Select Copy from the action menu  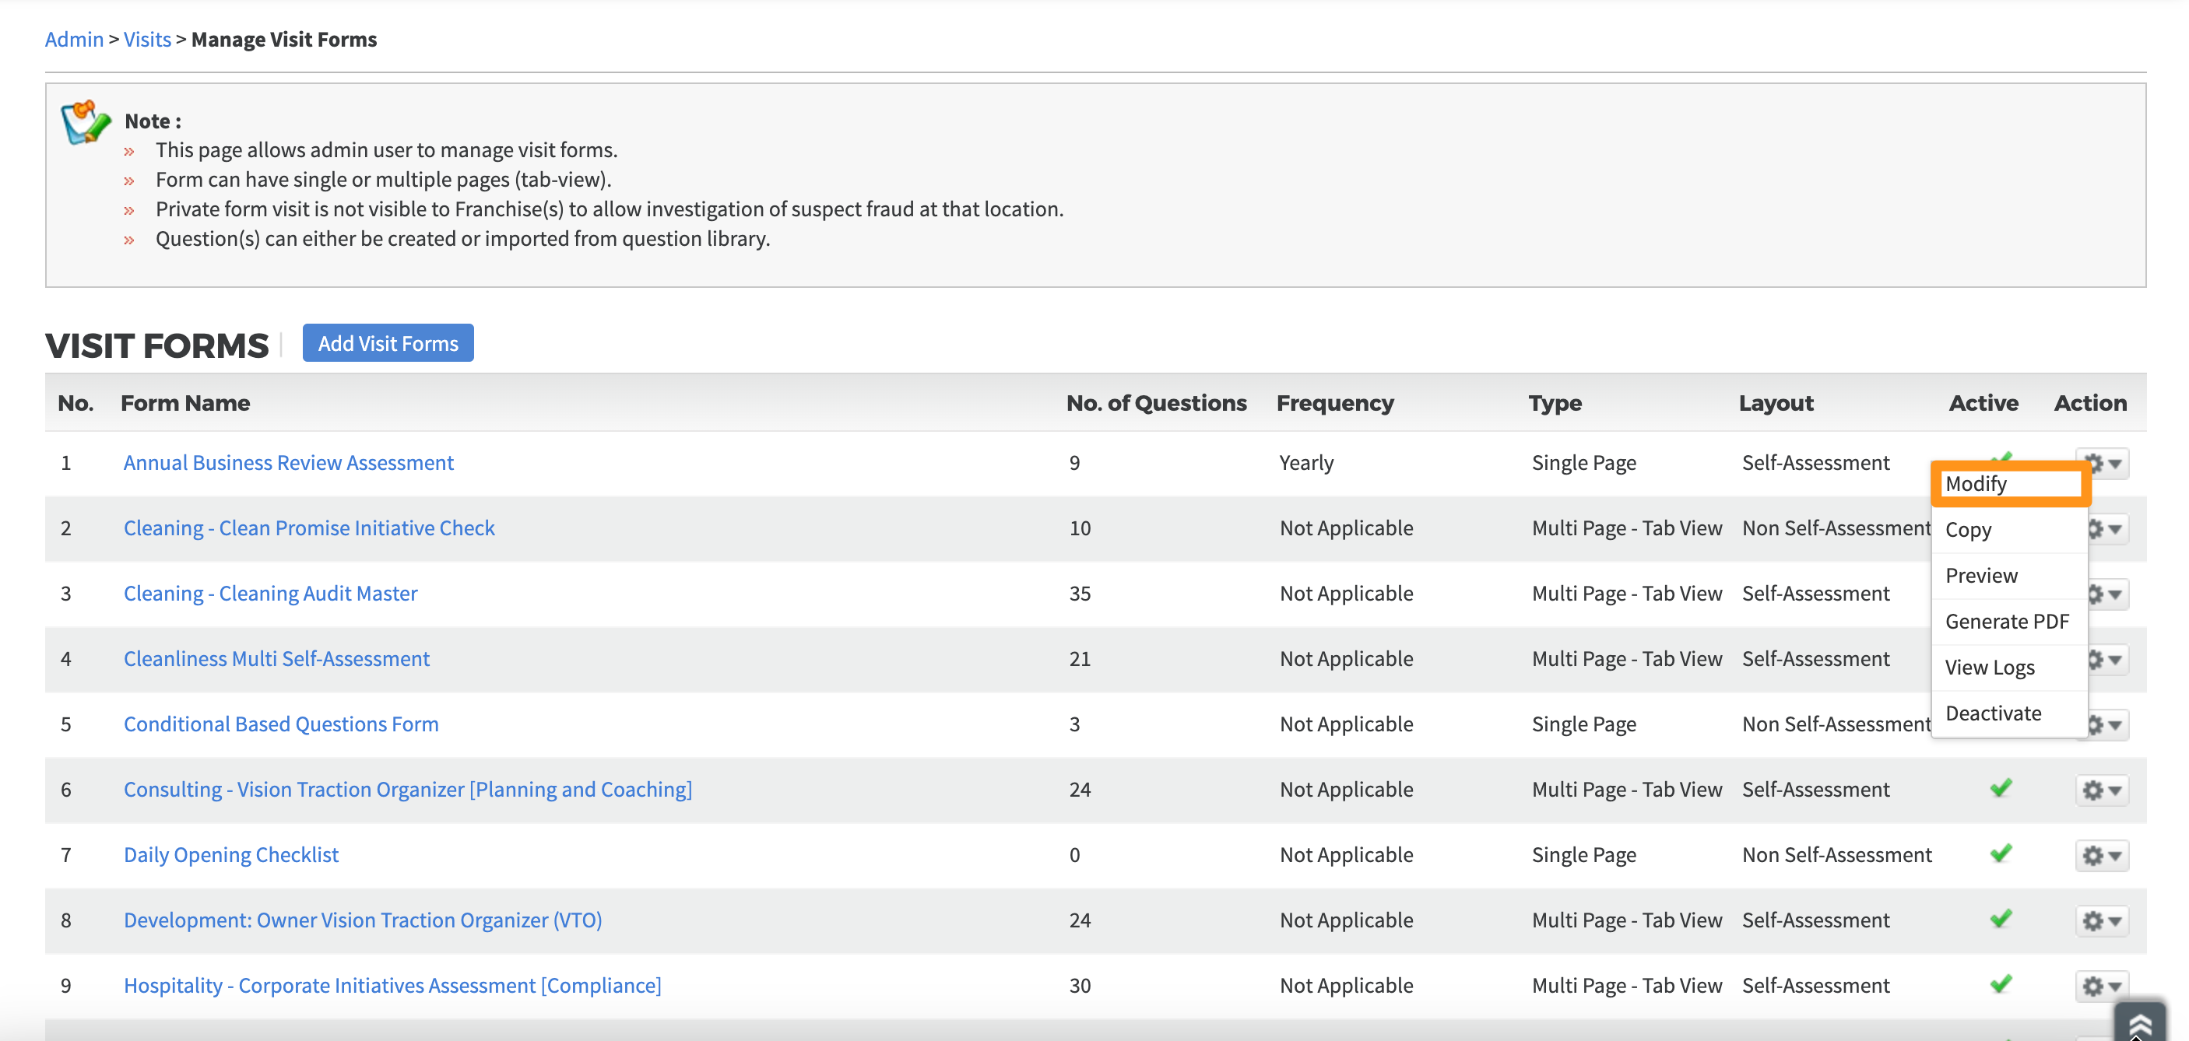point(2010,530)
